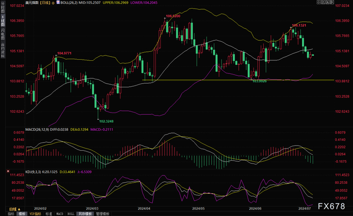Click the 2024/04 date on time axis

(x=144, y=208)
